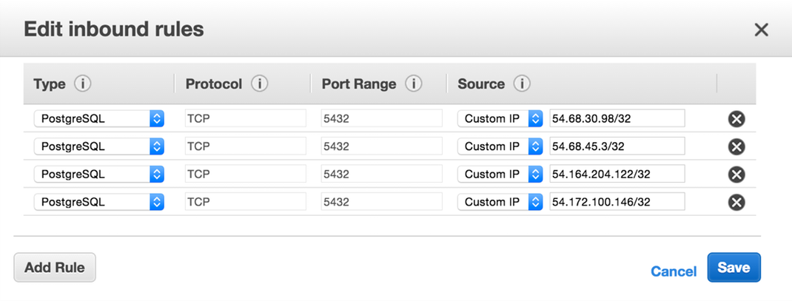Click the 54.68.30.98/32 source IP field

click(x=617, y=118)
